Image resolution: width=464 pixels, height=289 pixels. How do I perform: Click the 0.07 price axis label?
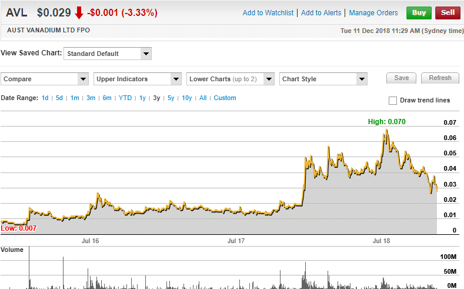(450, 122)
